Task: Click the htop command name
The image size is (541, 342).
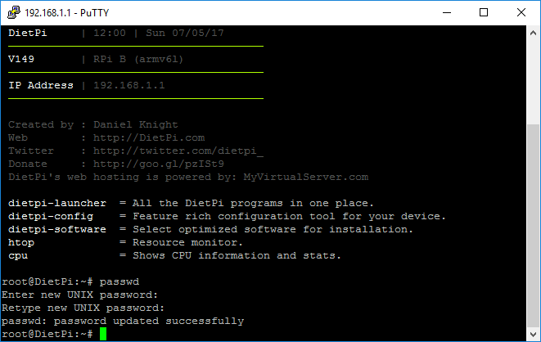Action: pyautogui.click(x=21, y=243)
